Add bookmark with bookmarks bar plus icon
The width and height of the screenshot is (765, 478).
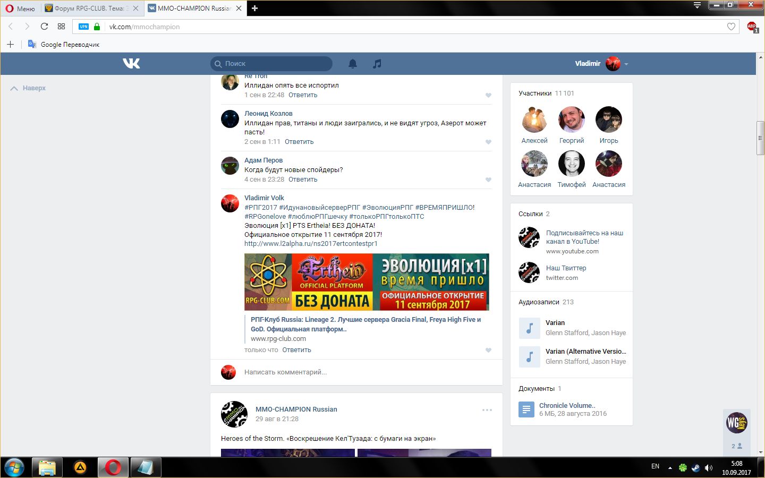click(x=10, y=45)
